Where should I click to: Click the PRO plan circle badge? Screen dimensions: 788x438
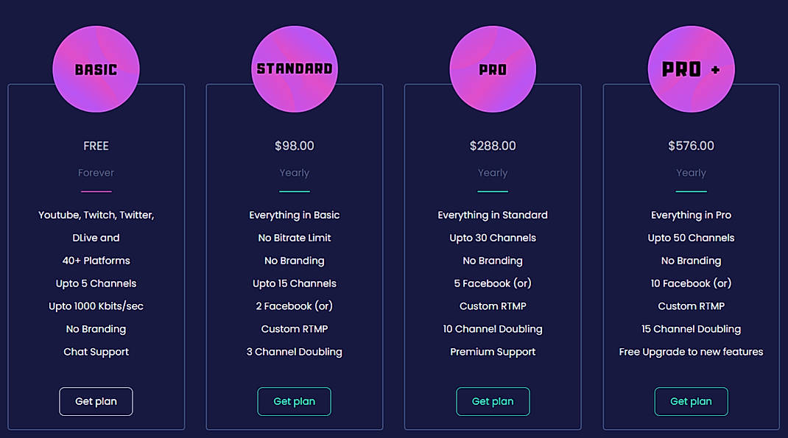point(493,68)
